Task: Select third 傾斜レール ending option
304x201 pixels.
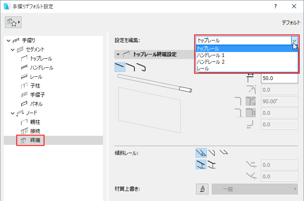Action: pos(224,152)
